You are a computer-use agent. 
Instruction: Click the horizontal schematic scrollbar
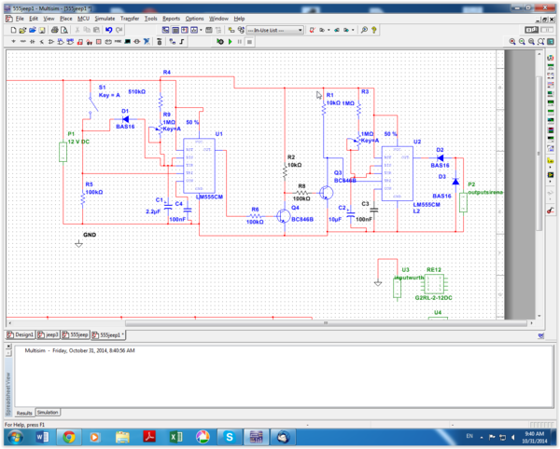pyautogui.click(x=326, y=323)
